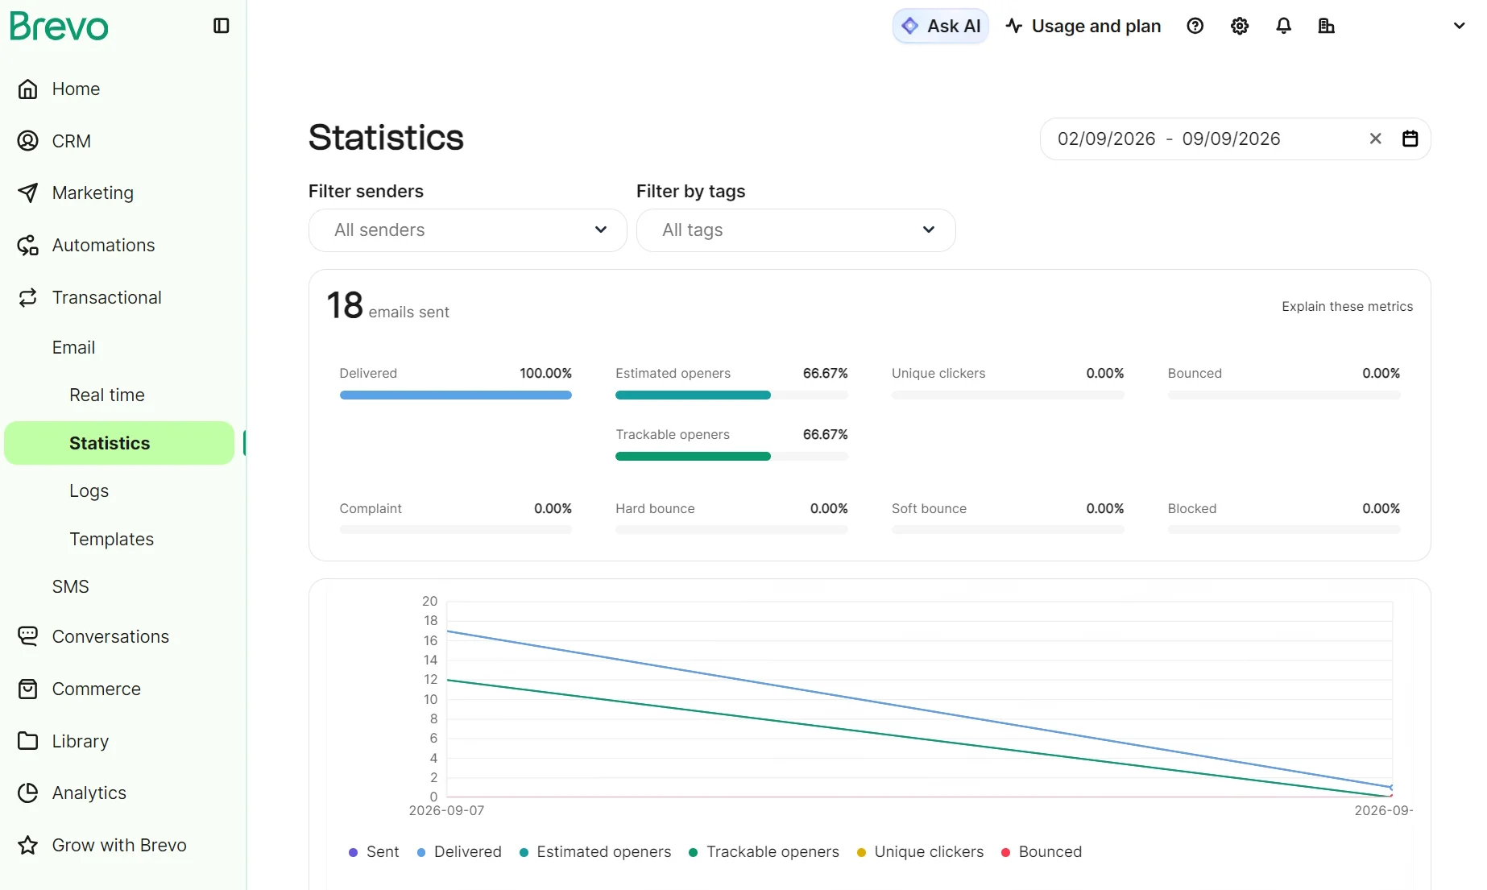Open Usage and plan link
Viewport: 1487px width, 890px height.
click(x=1083, y=26)
